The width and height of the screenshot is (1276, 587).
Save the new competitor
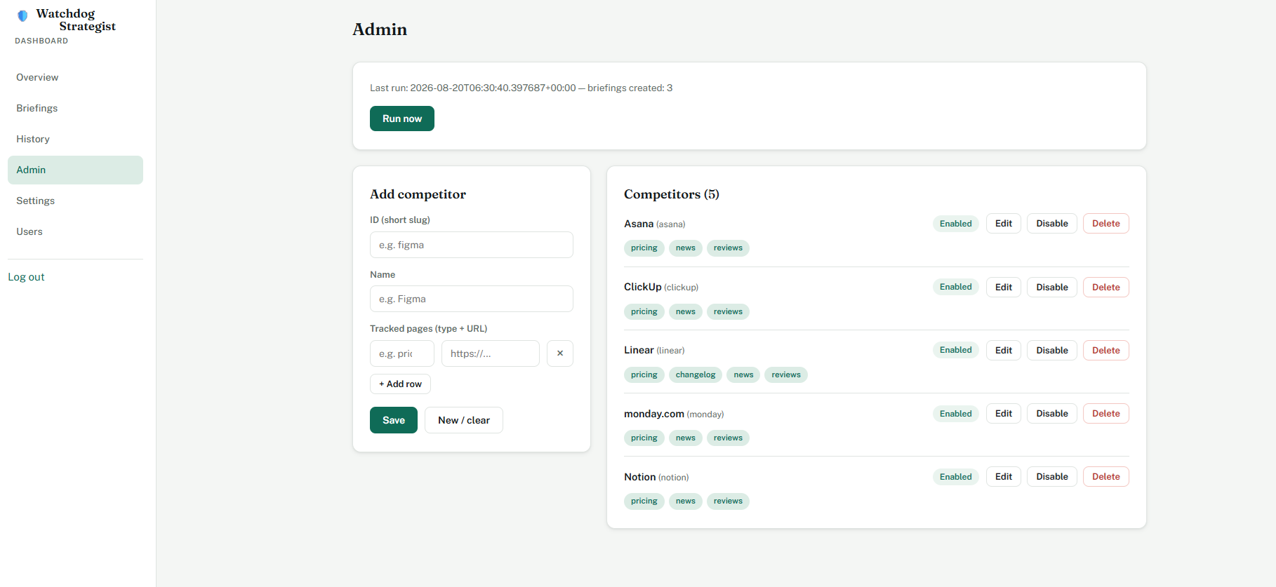pyautogui.click(x=394, y=420)
